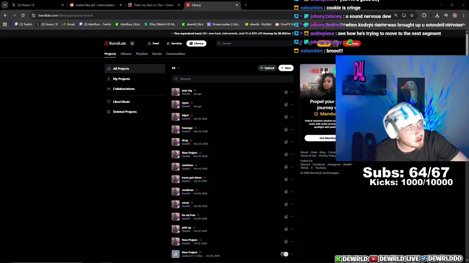This screenshot has height=263, width=469.
Task: Open more options for pop tag
Action: point(292,92)
